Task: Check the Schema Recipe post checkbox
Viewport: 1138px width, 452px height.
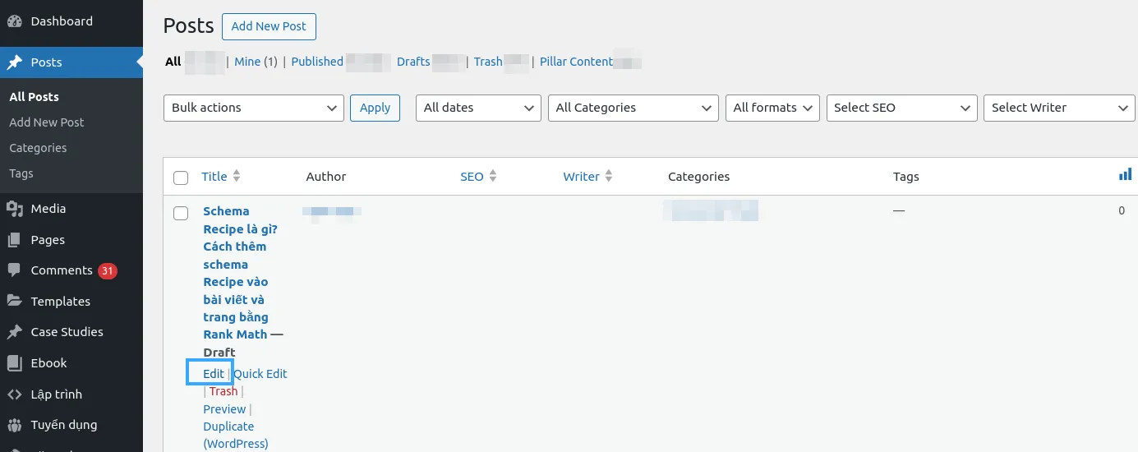Action: point(181,214)
